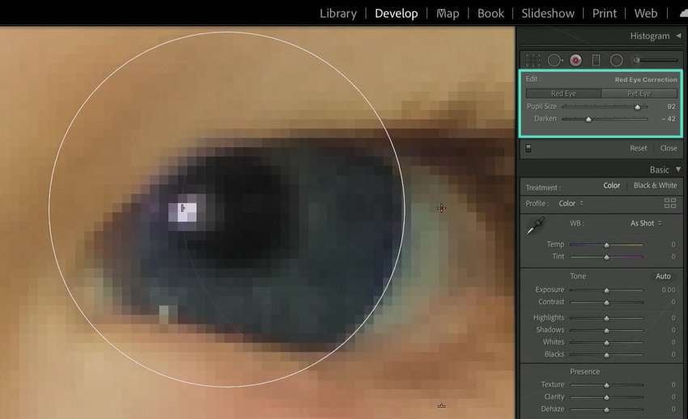Click the Tint slider handle
Screen dimensions: 688x419
[606, 257]
